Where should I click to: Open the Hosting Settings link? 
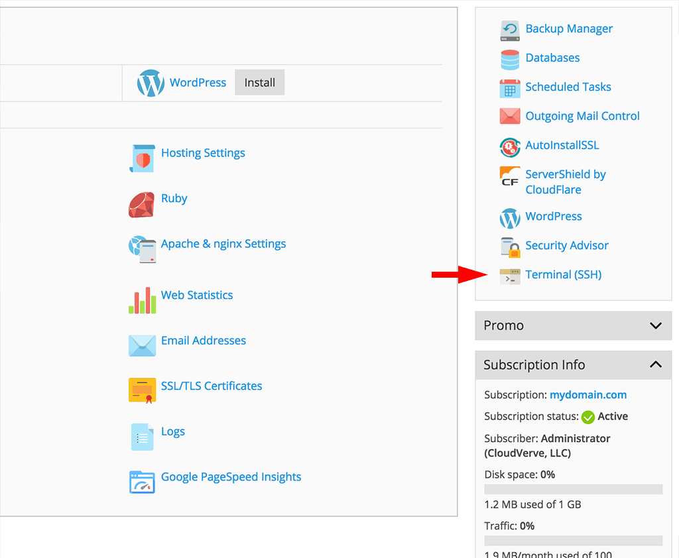pyautogui.click(x=203, y=153)
